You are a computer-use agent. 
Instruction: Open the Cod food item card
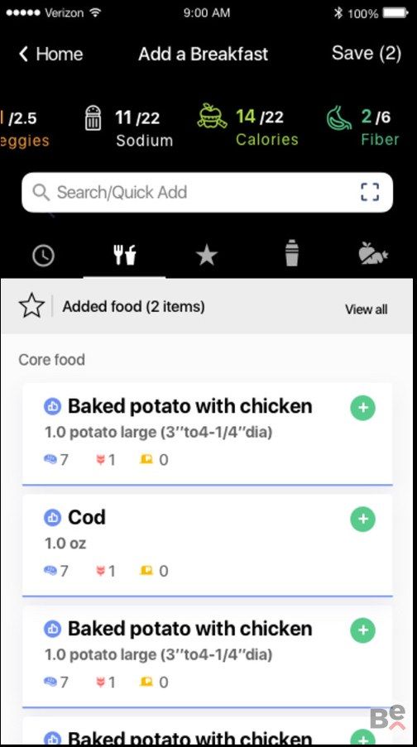tap(208, 544)
